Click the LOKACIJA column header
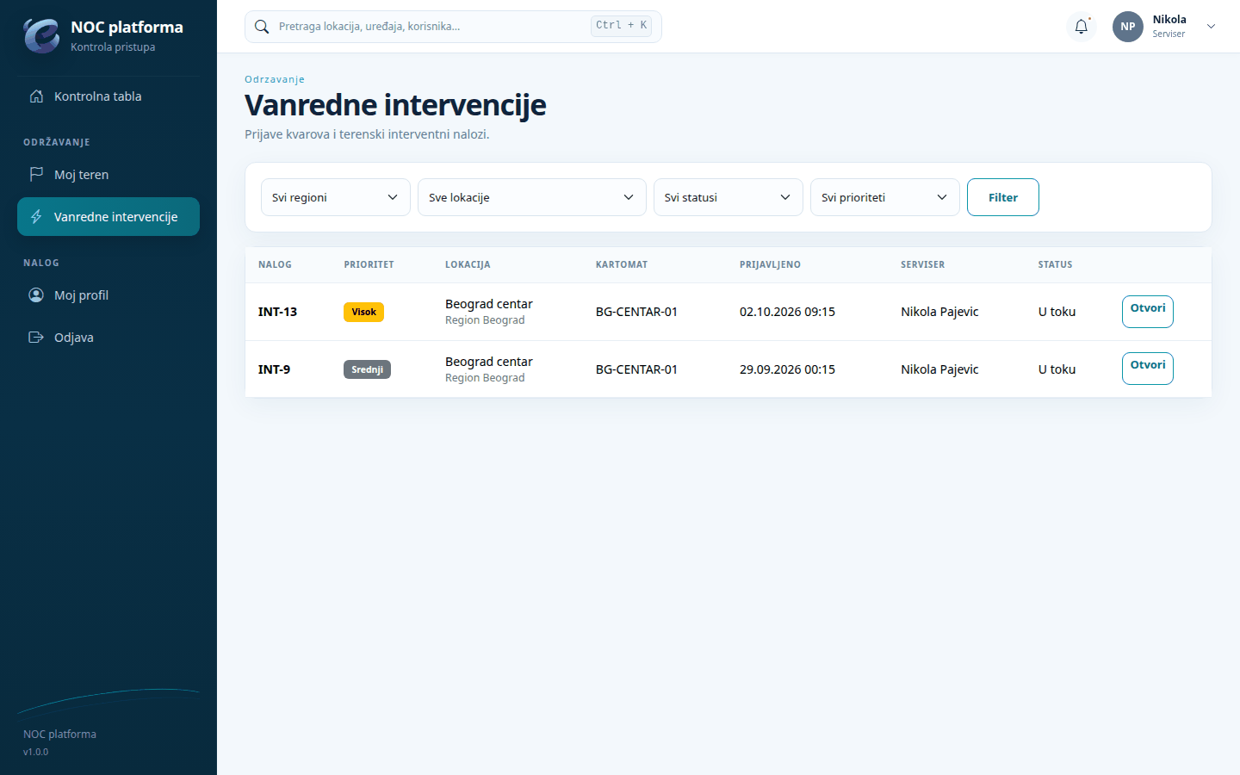This screenshot has height=775, width=1240. point(468,265)
